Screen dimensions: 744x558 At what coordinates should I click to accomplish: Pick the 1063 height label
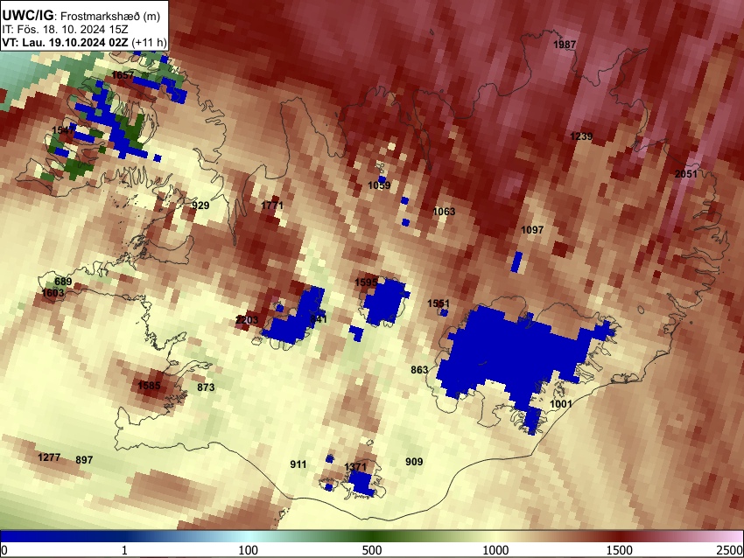pos(444,212)
